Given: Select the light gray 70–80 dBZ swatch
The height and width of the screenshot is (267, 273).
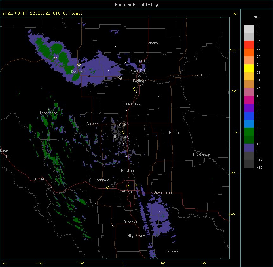Looking at the screenshot, I should click(249, 29).
